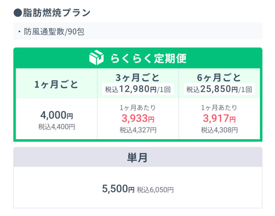Select the 1ヶ月ごと column header
The image size is (275, 216).
pyautogui.click(x=56, y=84)
